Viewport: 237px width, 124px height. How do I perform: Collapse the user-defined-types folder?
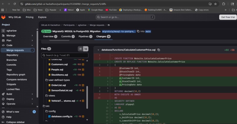click(58, 80)
